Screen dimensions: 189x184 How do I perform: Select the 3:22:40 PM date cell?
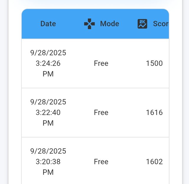[48, 113]
